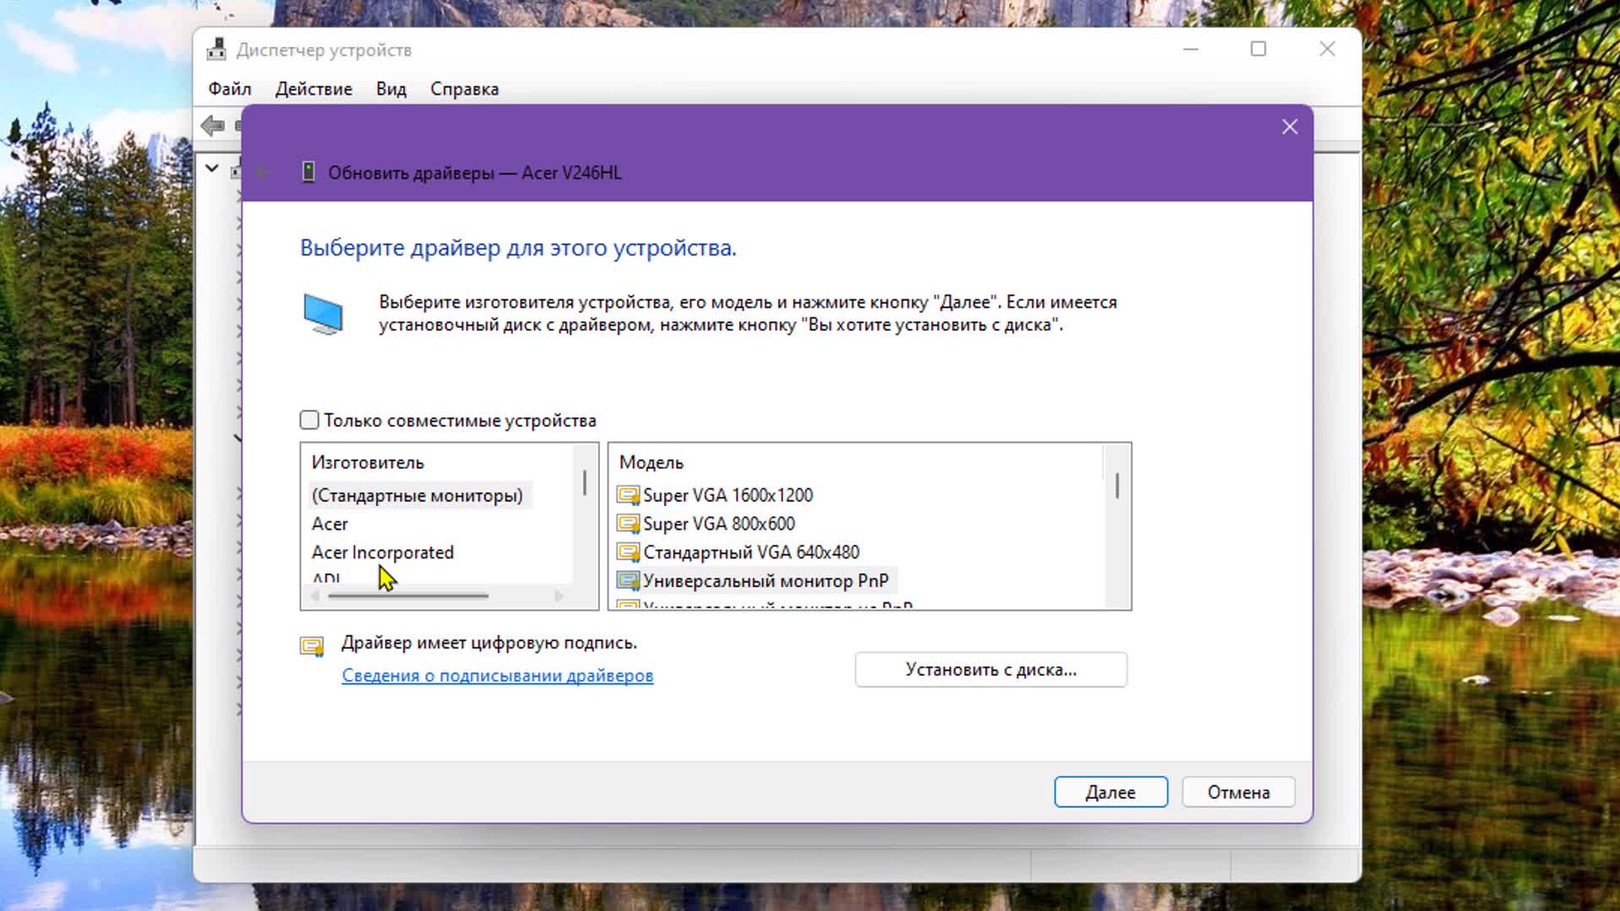This screenshot has width=1620, height=911.
Task: Collapse the root device tree chevron
Action: pyautogui.click(x=212, y=169)
